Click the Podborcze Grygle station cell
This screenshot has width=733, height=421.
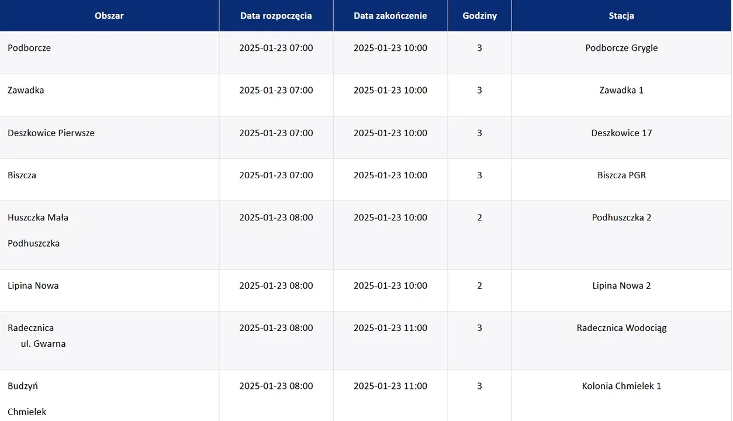point(621,48)
